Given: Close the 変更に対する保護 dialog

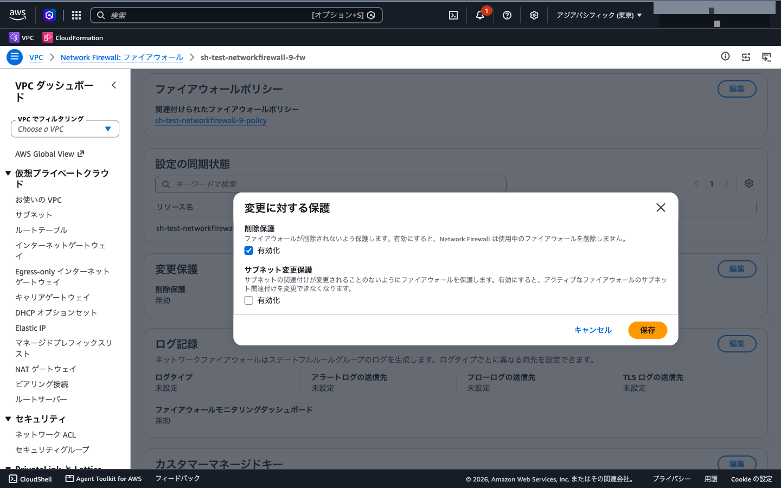Looking at the screenshot, I should [x=661, y=208].
